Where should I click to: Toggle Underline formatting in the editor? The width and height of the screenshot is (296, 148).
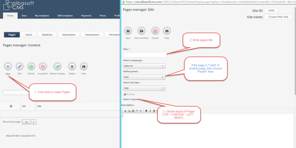tap(154, 111)
